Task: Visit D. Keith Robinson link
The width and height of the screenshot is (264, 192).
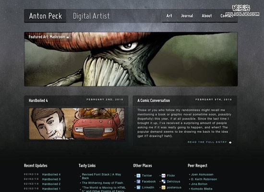Action: tap(204, 179)
